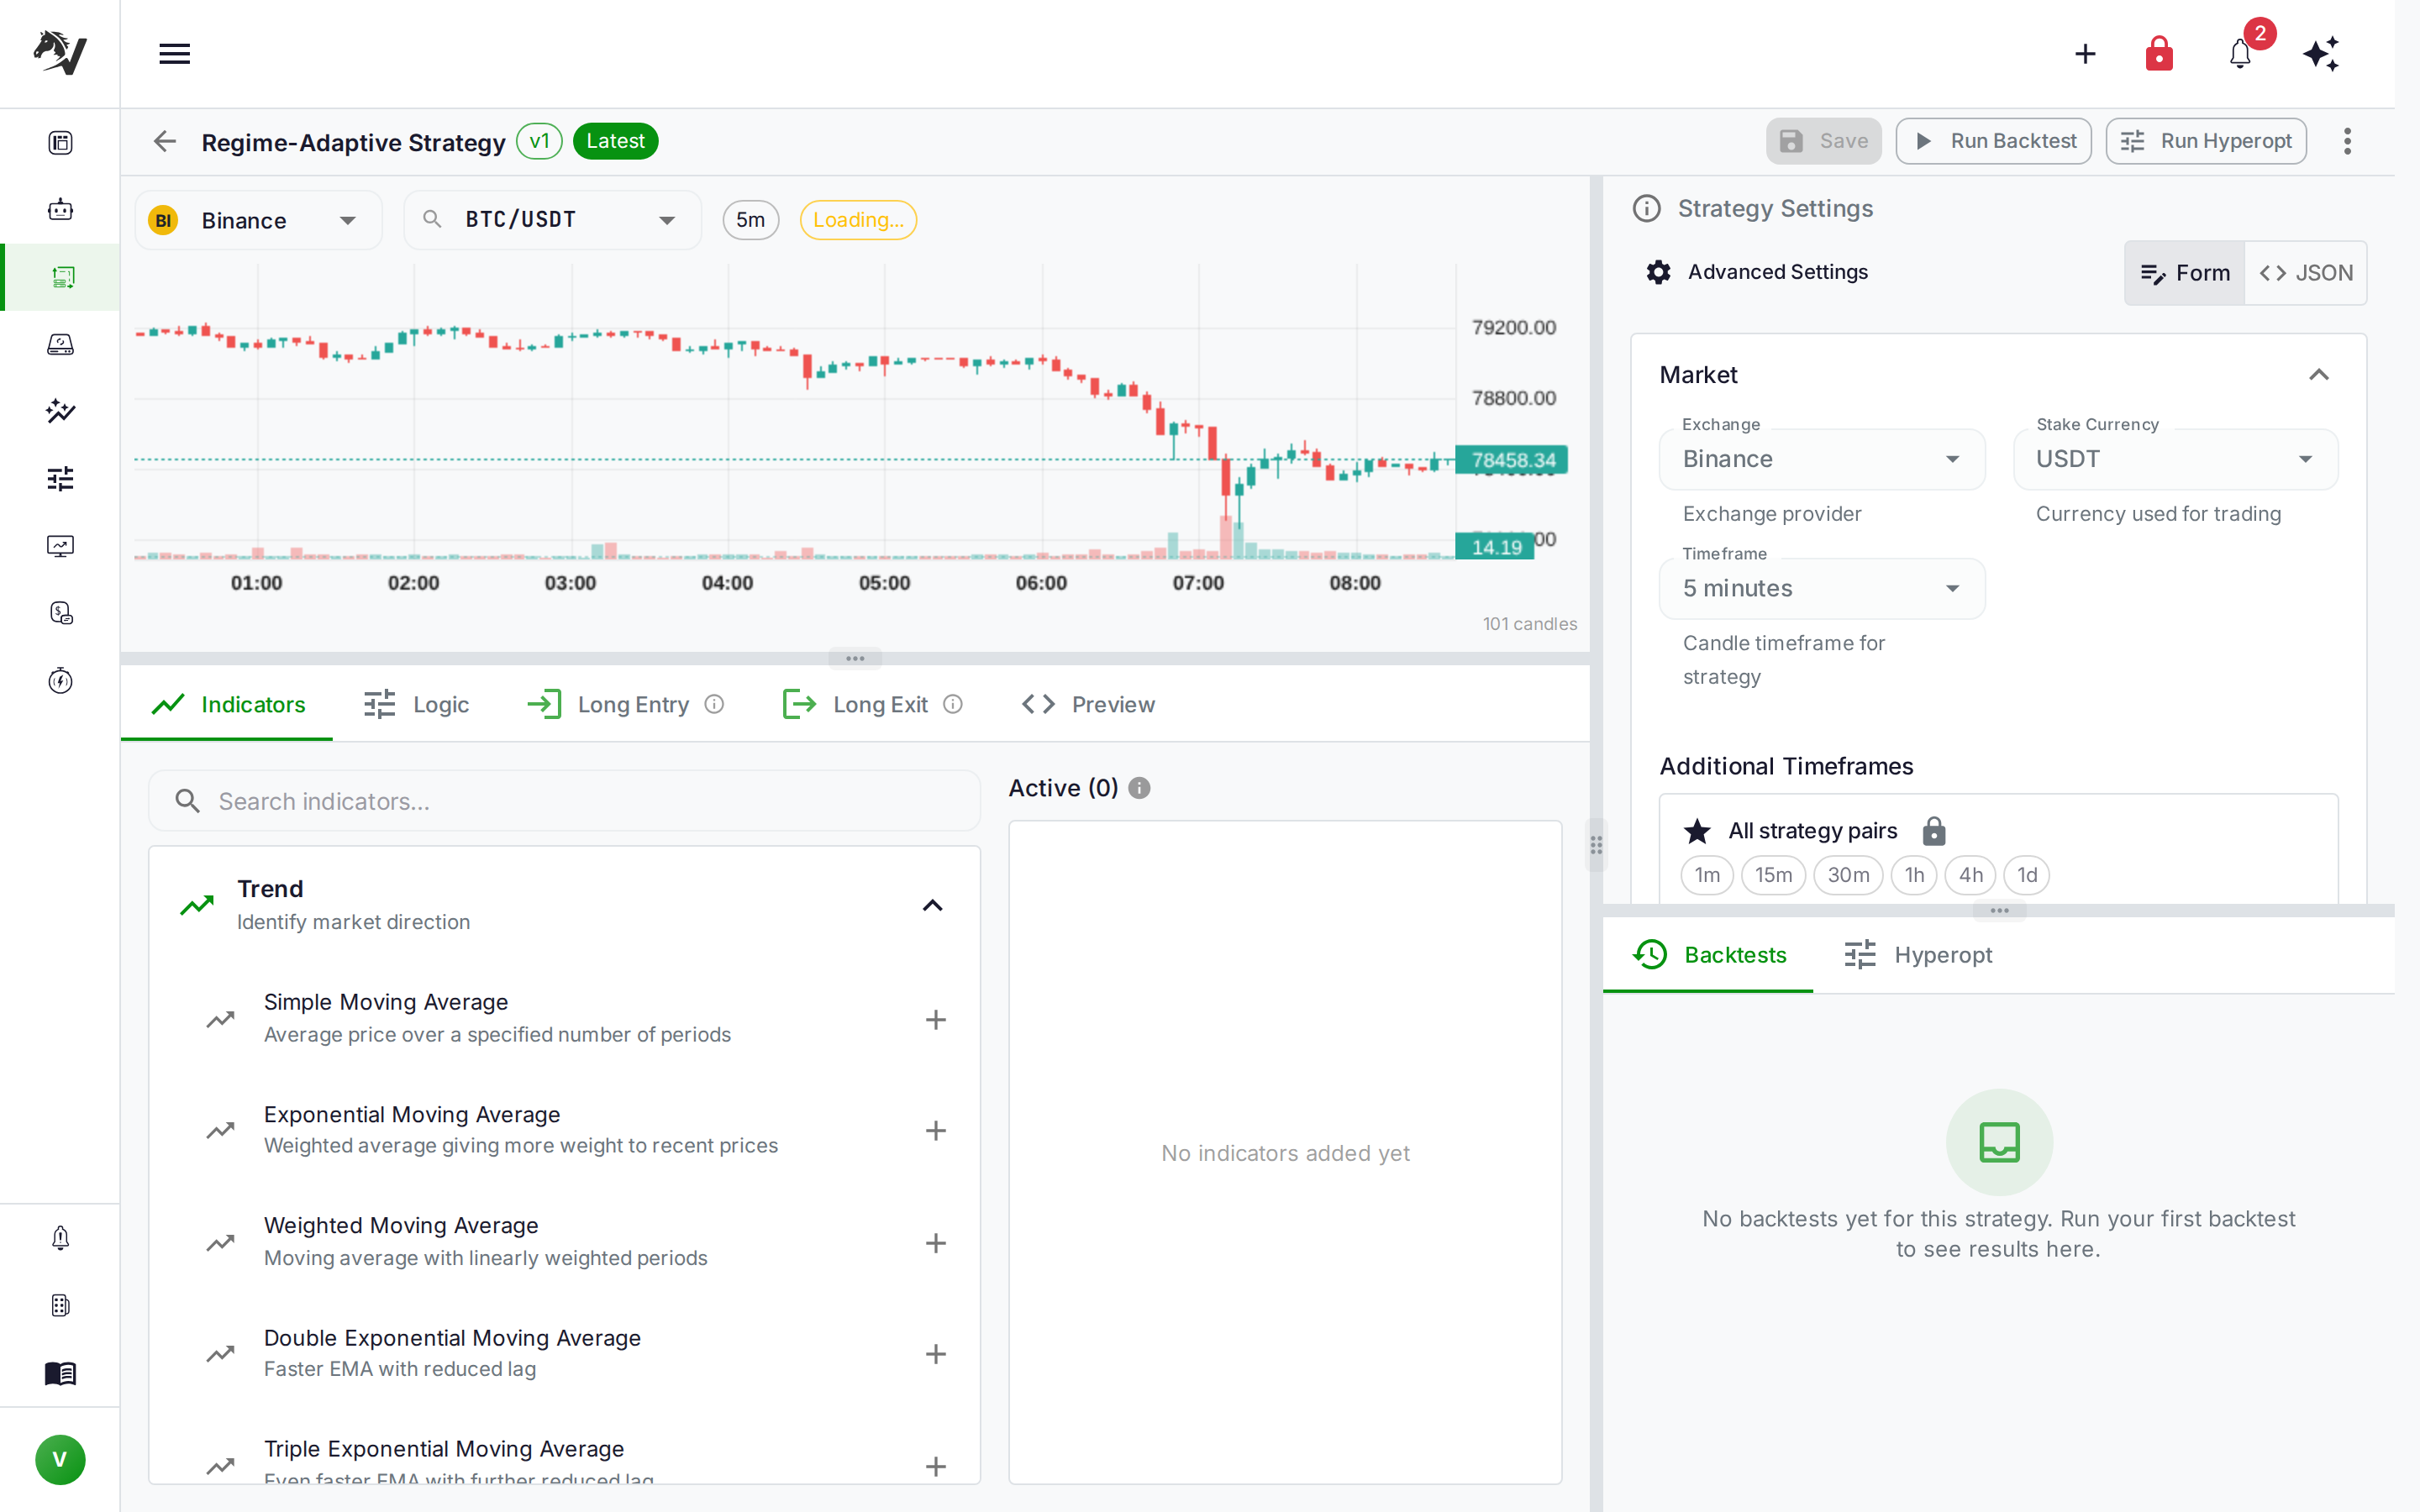Screen dimensions: 2420x1512
Task: Add Double Exponential Moving Average indicator
Action: pyautogui.click(x=935, y=1353)
